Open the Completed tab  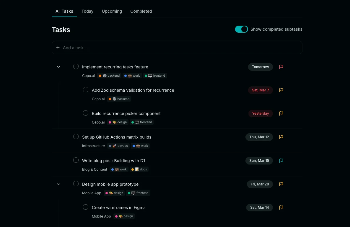tap(141, 11)
